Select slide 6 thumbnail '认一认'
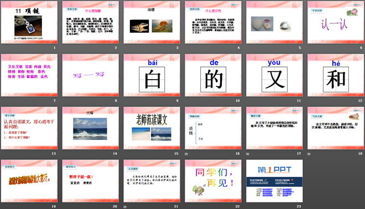The height and width of the screenshot is (209, 365). [x=336, y=22]
